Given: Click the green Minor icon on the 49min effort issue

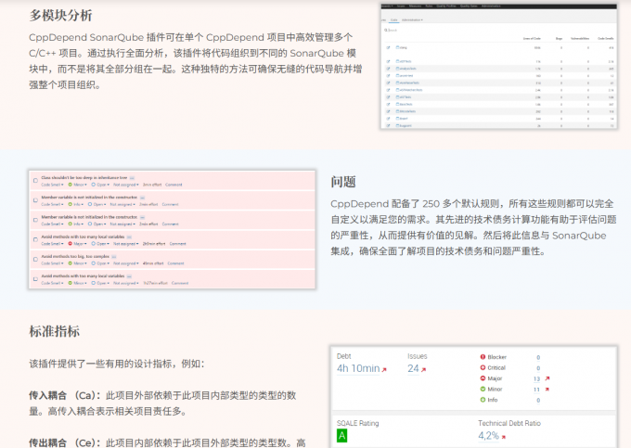Looking at the screenshot, I should pos(70,263).
